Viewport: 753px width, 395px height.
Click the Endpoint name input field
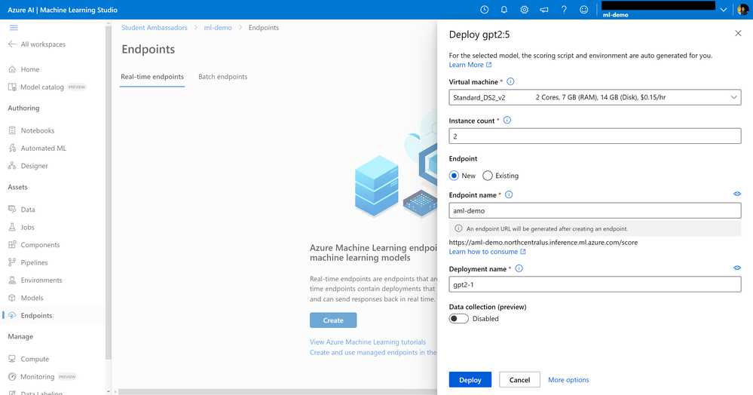click(595, 210)
